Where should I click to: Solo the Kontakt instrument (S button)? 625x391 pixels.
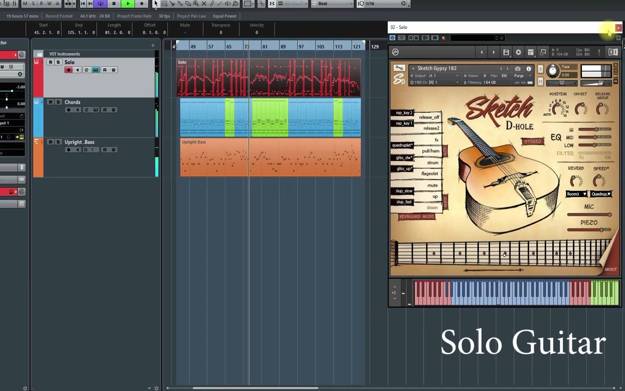pos(540,69)
